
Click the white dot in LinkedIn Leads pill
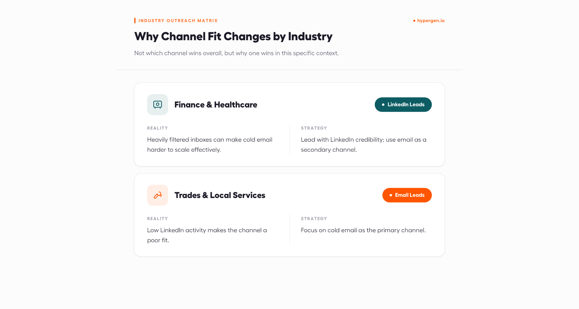point(383,105)
